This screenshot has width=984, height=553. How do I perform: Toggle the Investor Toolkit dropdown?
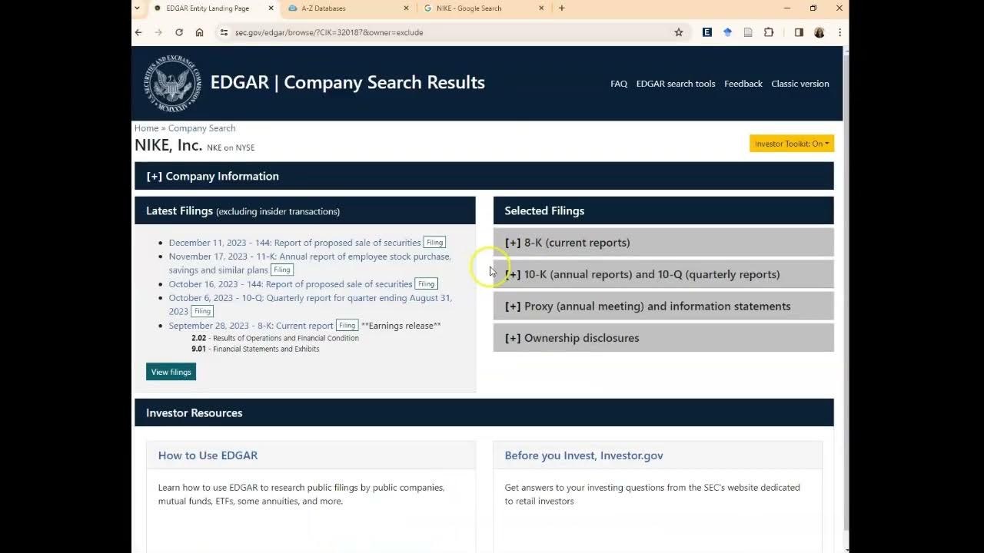(792, 144)
